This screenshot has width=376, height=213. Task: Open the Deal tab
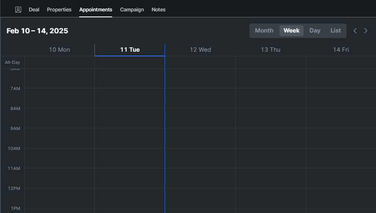click(x=34, y=9)
